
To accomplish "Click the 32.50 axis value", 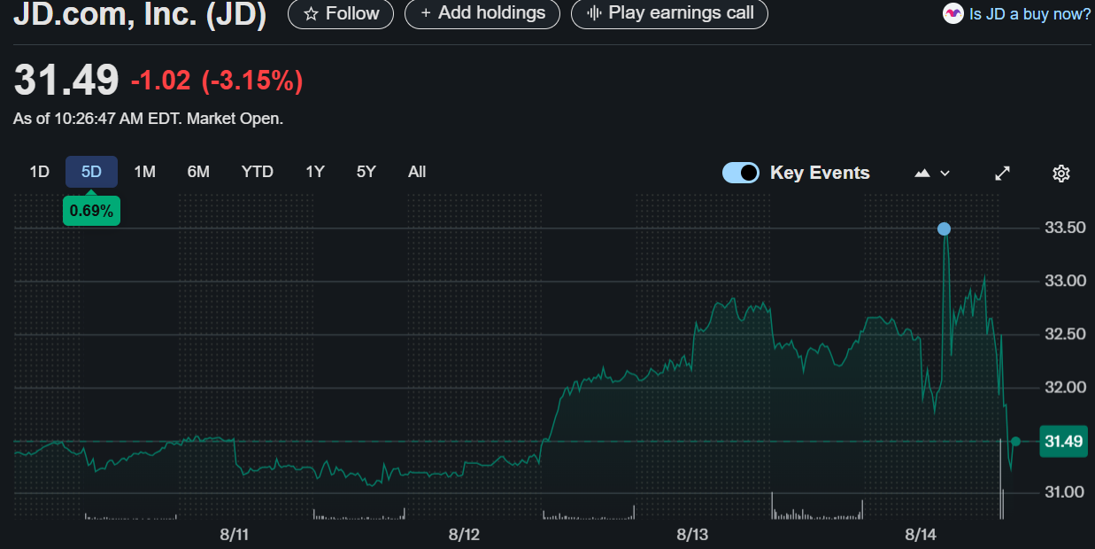I will tap(1065, 334).
